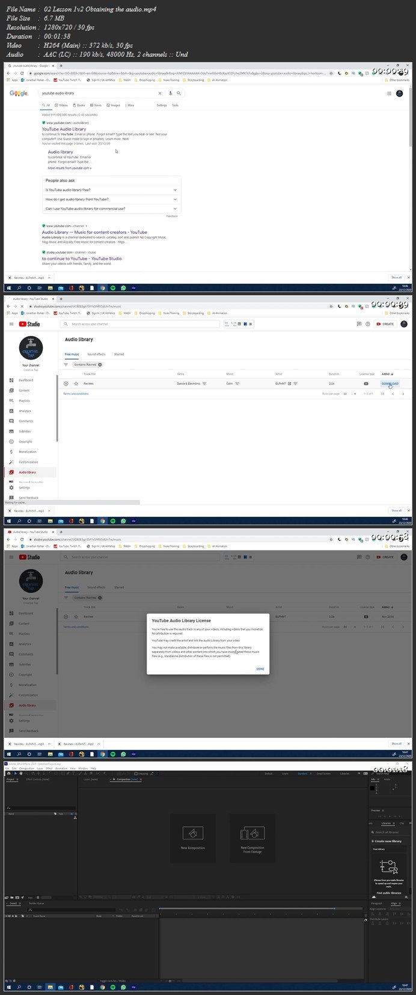Image resolution: width=416 pixels, height=995 pixels.
Task: Click the YouTube license type icon in Ravines row, undimmed frame
Action: (x=366, y=384)
